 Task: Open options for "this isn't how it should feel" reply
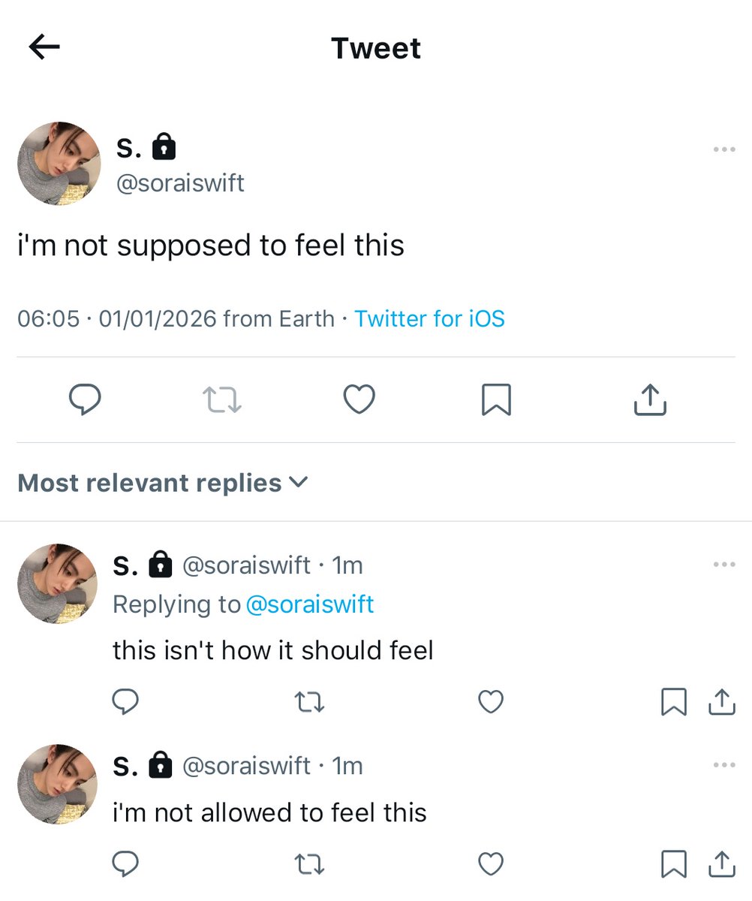(x=724, y=565)
